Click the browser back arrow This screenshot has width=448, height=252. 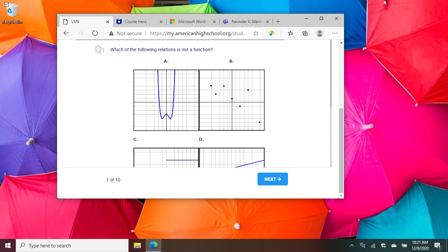(x=66, y=33)
